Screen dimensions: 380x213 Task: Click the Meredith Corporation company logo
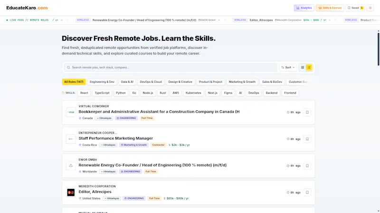pos(71,193)
